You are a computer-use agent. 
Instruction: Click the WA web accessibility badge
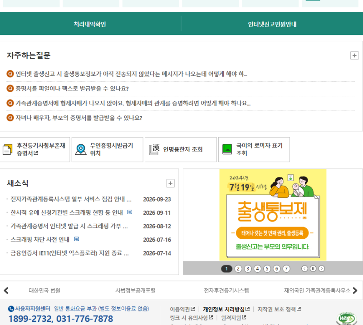coord(346,319)
